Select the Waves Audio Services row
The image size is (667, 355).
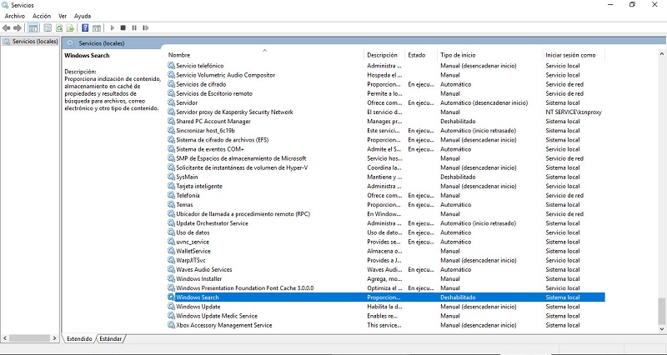coord(386,269)
